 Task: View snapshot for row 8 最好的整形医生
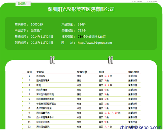tap(133, 108)
